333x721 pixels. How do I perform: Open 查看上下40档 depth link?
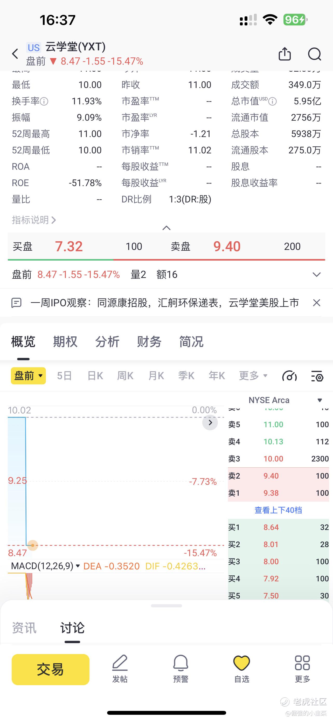pyautogui.click(x=278, y=510)
